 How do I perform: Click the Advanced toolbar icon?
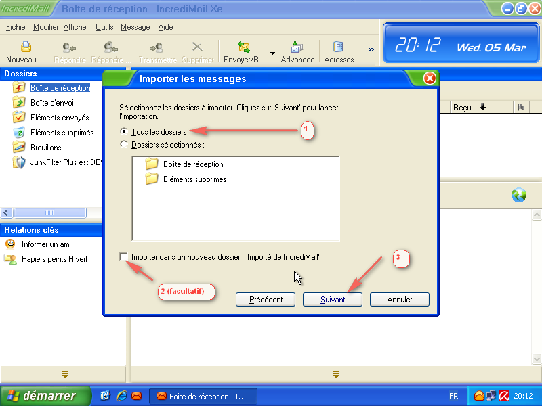(297, 47)
